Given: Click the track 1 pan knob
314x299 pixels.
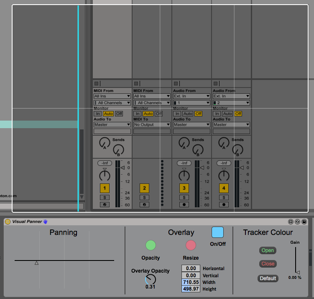Looking at the screenshot, I should tap(105, 175).
